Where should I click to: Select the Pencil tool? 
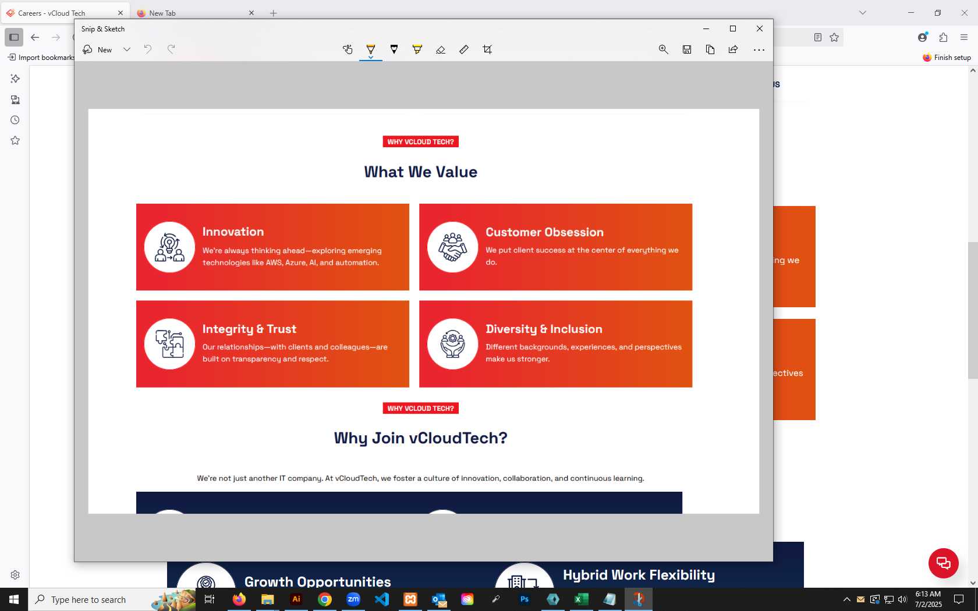click(x=394, y=49)
